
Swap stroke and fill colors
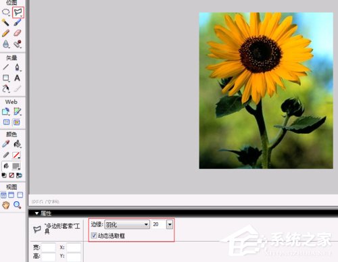point(19,175)
